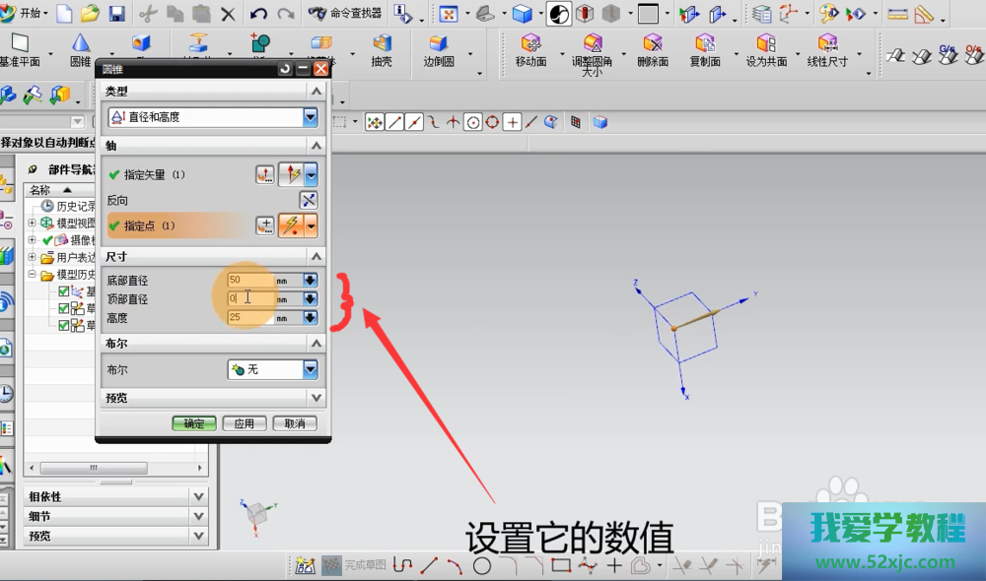986x581 pixels.
Task: Toggle first checkbox under Model History folder
Action: (x=64, y=291)
